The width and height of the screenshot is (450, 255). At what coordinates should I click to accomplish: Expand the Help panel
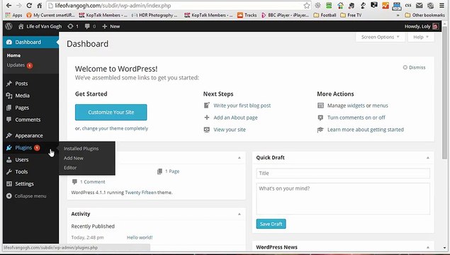click(x=421, y=37)
